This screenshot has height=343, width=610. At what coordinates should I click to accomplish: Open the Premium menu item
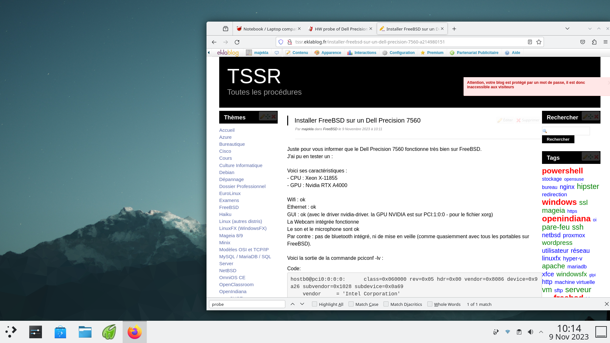(432, 53)
